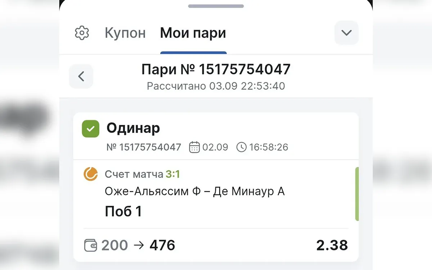The width and height of the screenshot is (432, 270).
Task: Select the calendar icon next to 02.09
Action: tap(195, 147)
